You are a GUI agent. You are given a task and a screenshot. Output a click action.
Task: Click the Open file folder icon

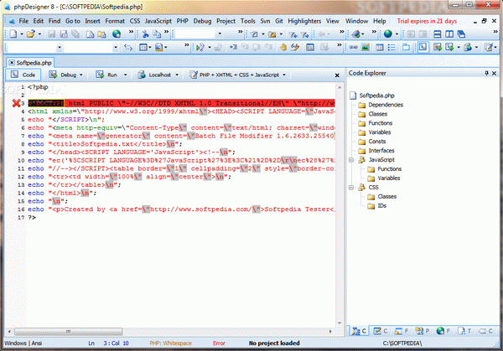30,34
